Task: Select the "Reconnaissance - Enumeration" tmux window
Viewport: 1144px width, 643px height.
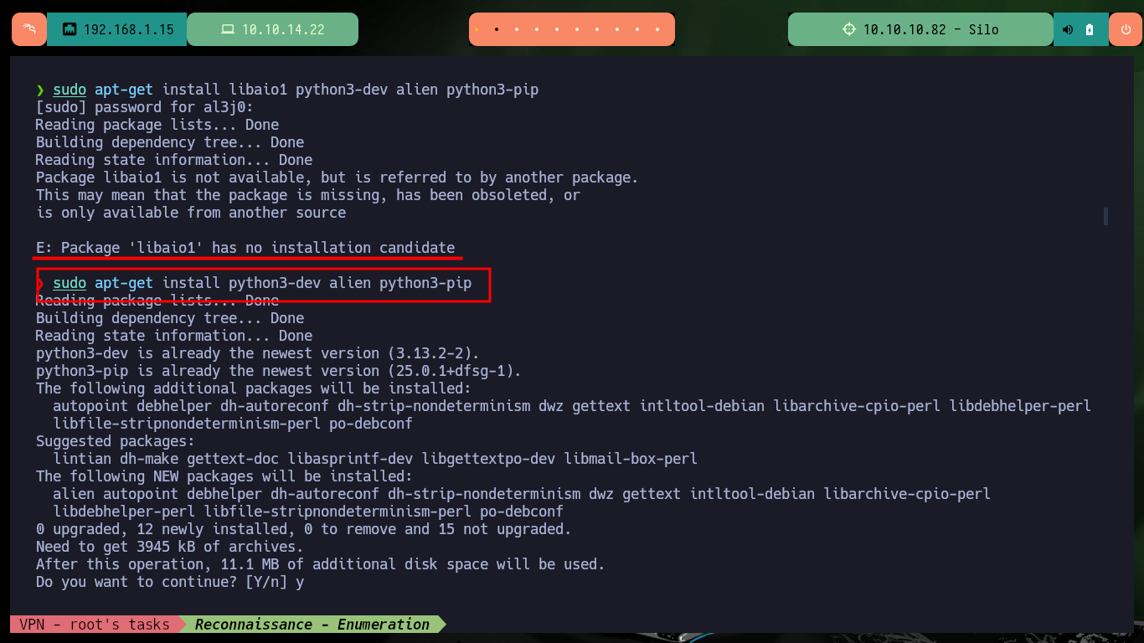Action: [x=312, y=624]
